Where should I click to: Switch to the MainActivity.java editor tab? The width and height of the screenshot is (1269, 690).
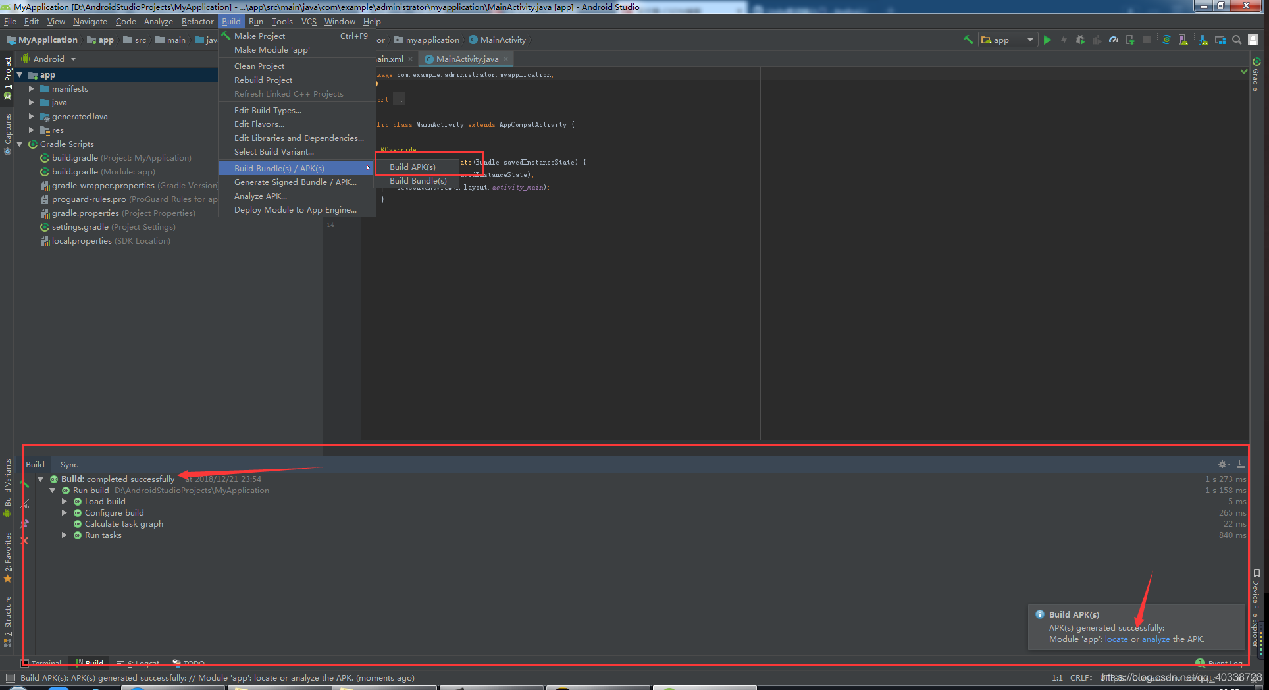[467, 59]
